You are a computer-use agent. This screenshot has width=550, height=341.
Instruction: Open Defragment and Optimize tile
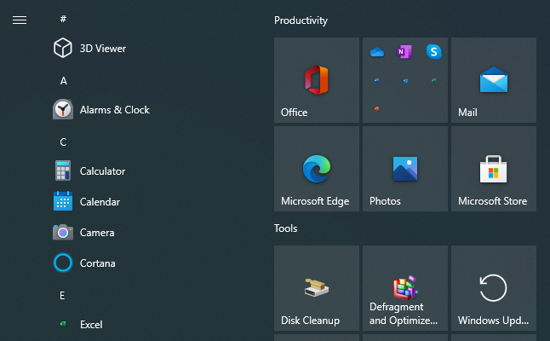tap(405, 288)
